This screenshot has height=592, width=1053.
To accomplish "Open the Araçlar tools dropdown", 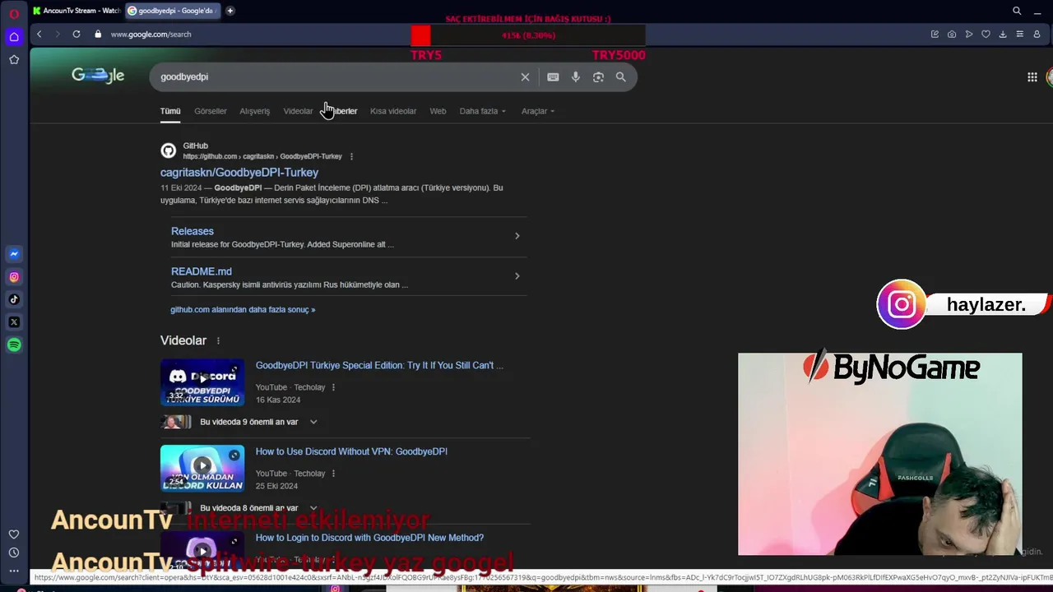I will click(538, 111).
